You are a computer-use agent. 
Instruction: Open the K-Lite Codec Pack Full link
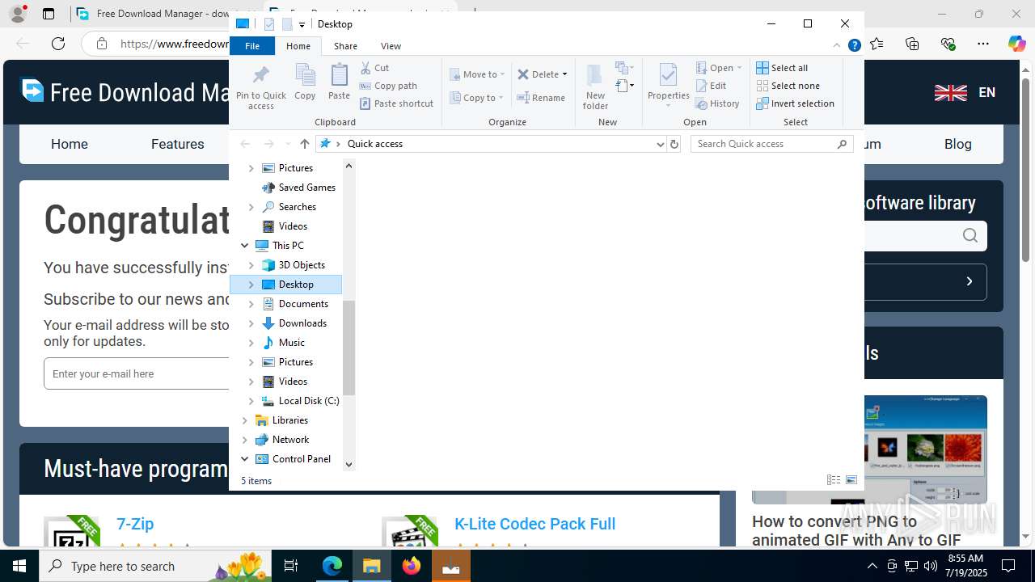tap(534, 524)
